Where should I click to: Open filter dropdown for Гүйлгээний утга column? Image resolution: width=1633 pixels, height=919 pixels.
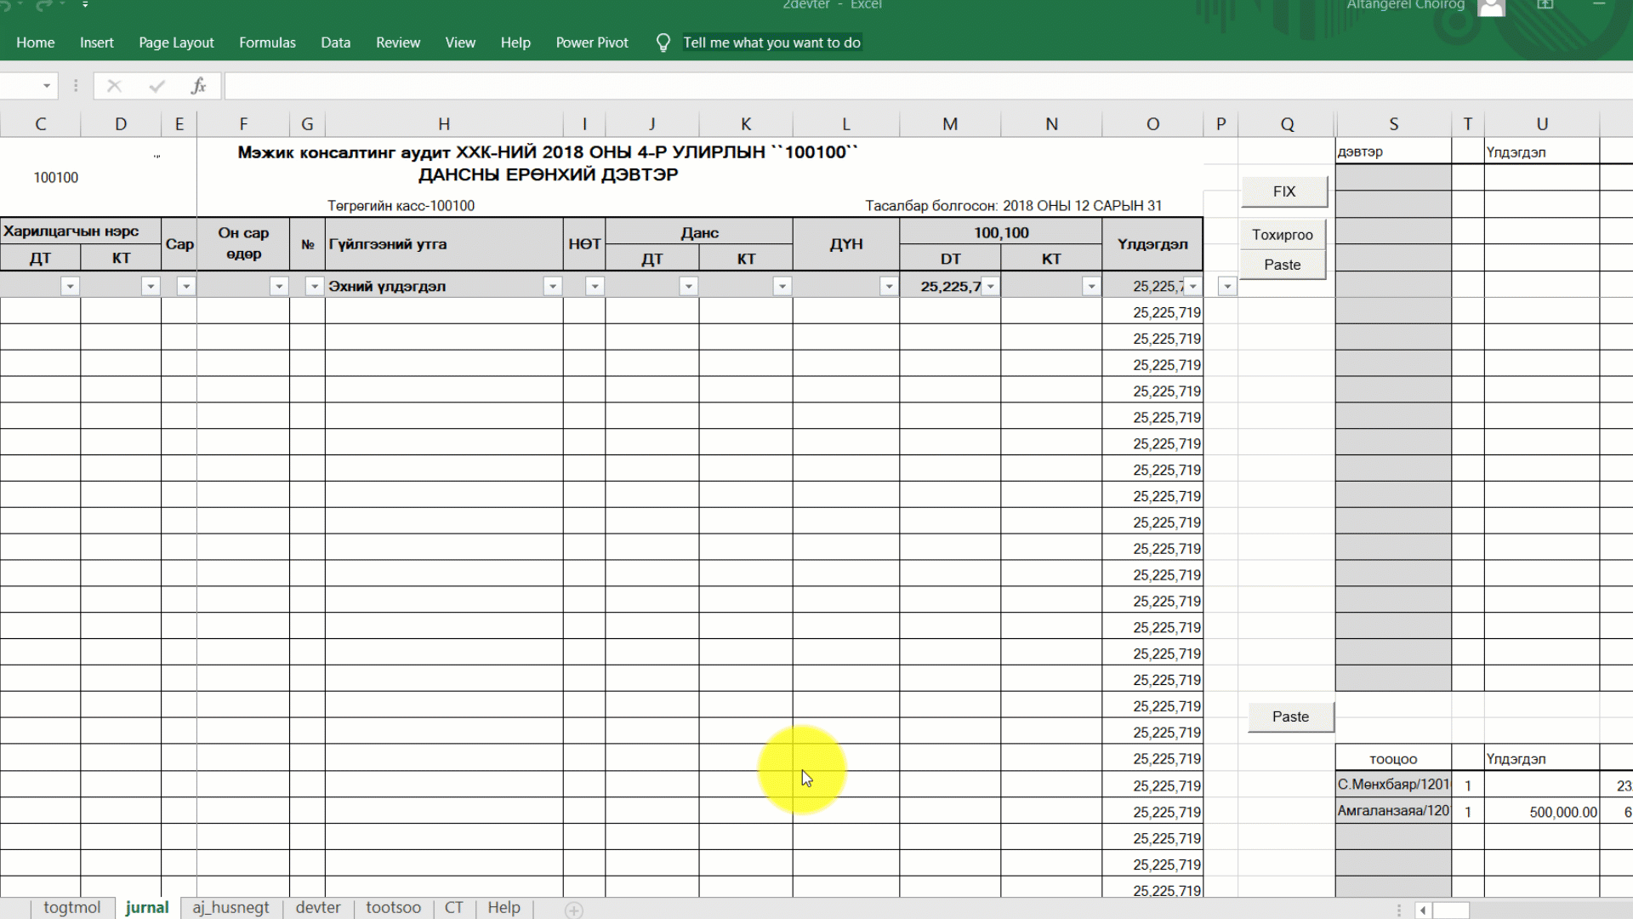coord(553,287)
